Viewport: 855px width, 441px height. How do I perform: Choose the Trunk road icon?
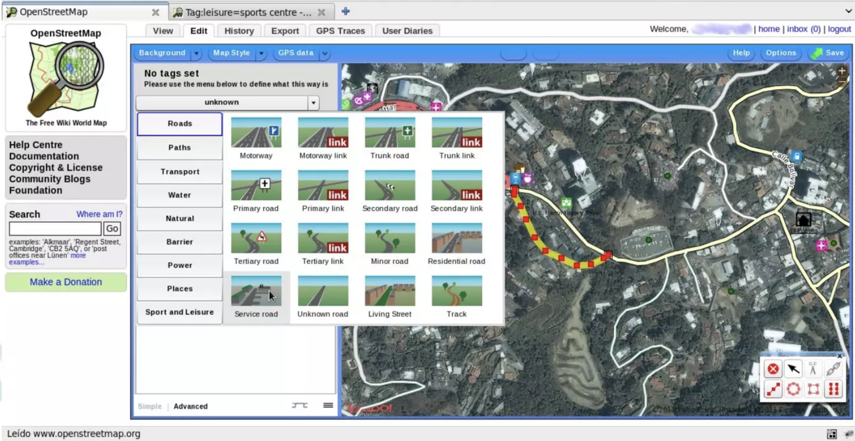[390, 133]
